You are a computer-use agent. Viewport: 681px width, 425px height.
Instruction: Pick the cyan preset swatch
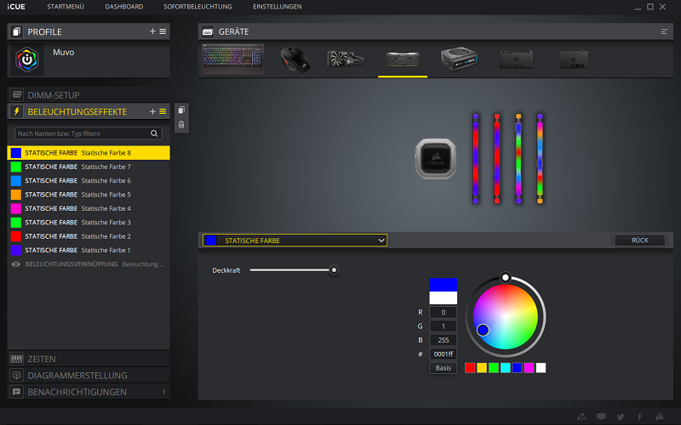505,368
